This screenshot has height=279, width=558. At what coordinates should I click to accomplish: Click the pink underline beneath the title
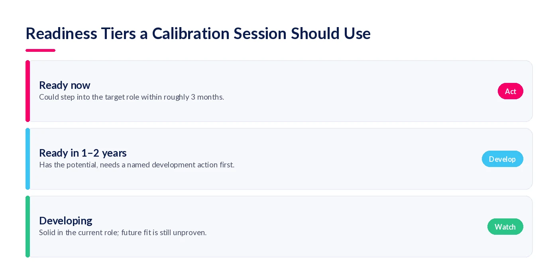click(x=40, y=50)
